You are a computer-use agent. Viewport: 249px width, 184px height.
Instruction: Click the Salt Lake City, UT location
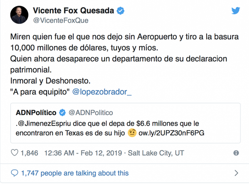click(157, 153)
